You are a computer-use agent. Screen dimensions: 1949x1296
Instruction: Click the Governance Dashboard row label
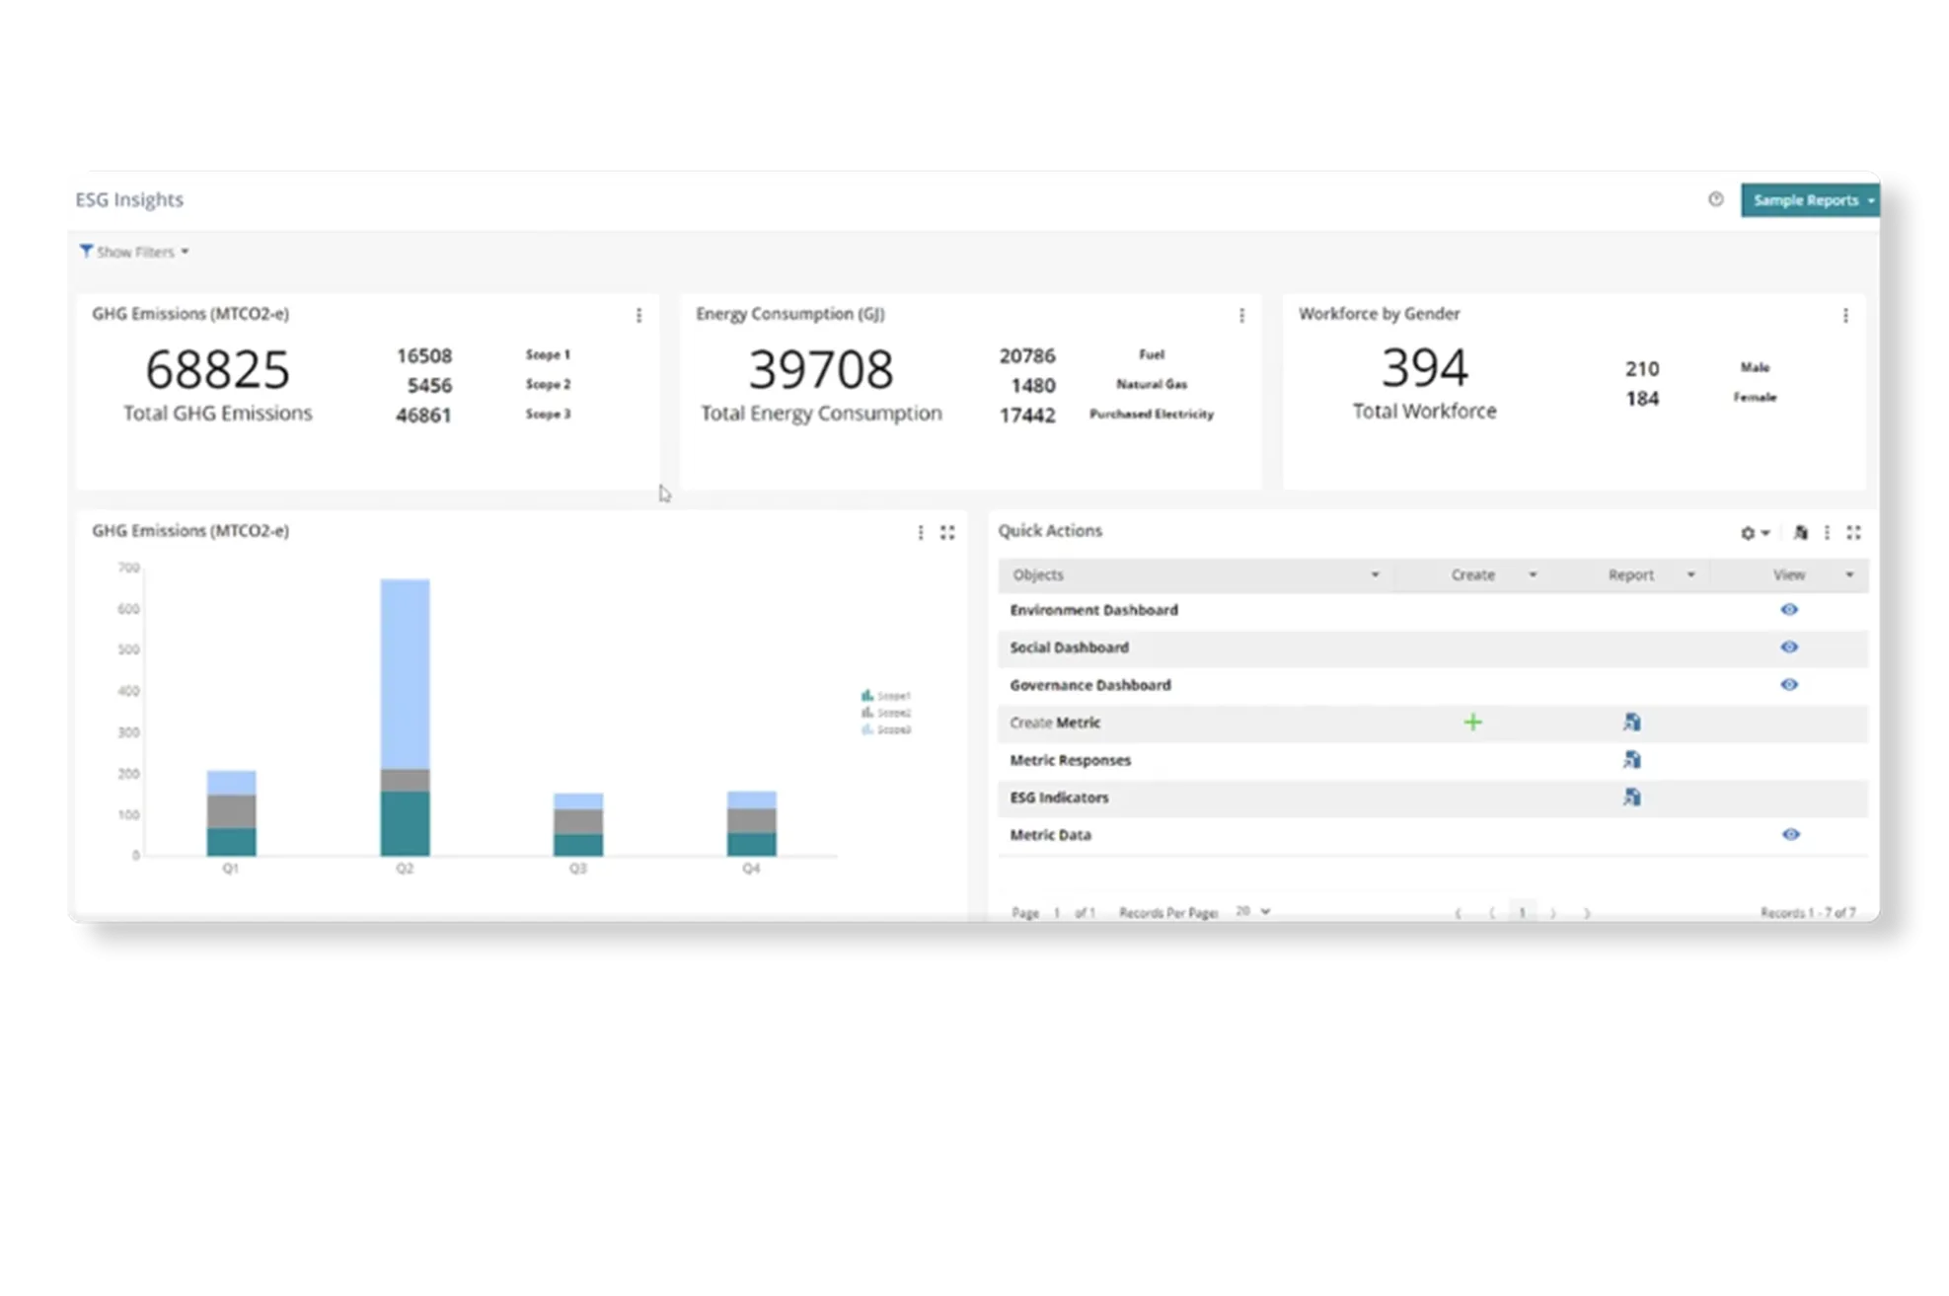coord(1089,685)
